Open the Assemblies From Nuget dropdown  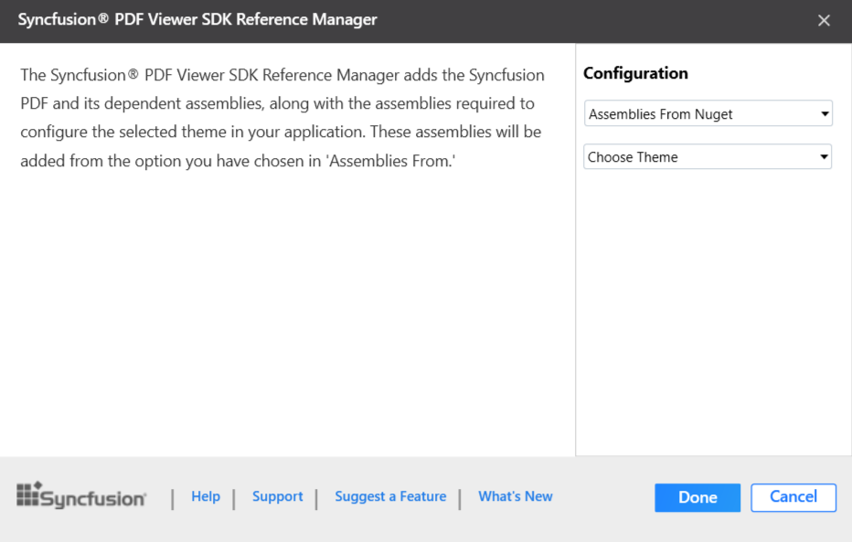708,113
